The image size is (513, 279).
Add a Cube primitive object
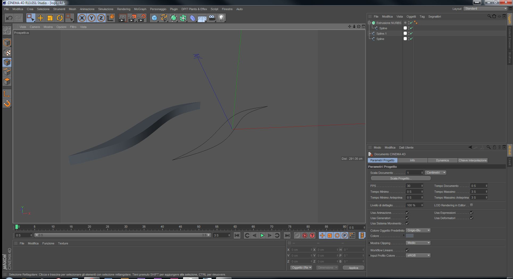click(x=154, y=18)
